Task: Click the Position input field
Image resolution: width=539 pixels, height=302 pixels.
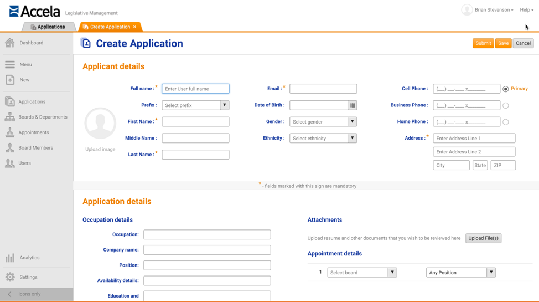Action: 208,265
